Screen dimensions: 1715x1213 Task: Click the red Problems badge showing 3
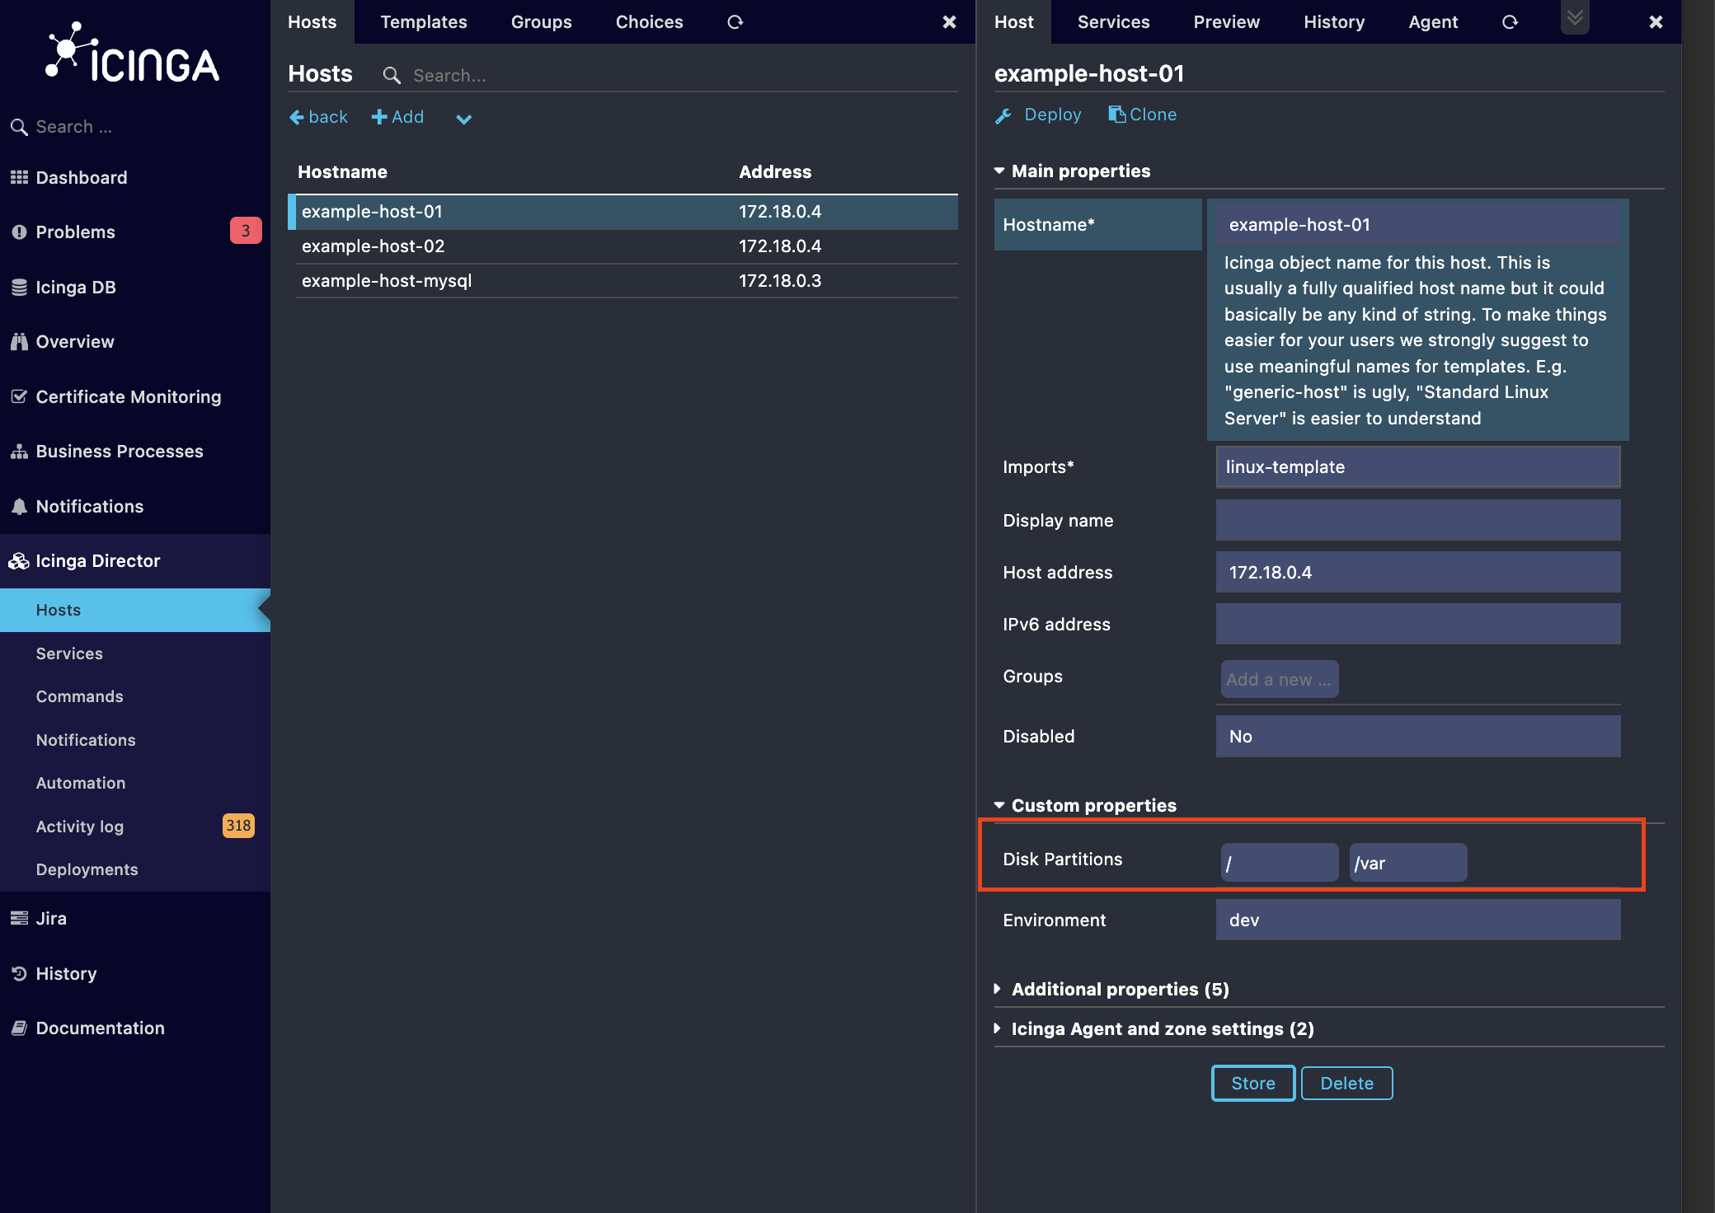tap(245, 231)
